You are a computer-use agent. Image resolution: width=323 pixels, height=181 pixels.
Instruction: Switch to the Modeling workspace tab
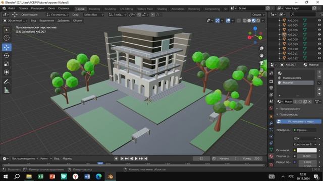click(94, 9)
